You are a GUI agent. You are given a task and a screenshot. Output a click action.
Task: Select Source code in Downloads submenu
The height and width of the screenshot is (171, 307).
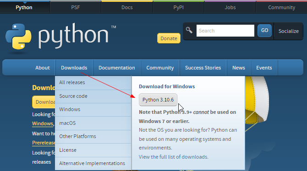click(93, 96)
